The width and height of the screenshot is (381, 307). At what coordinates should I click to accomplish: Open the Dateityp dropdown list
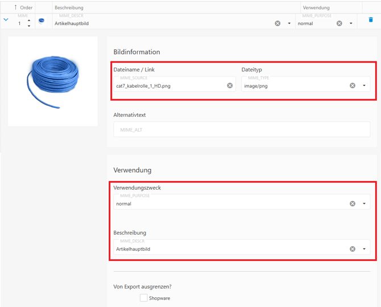(364, 85)
